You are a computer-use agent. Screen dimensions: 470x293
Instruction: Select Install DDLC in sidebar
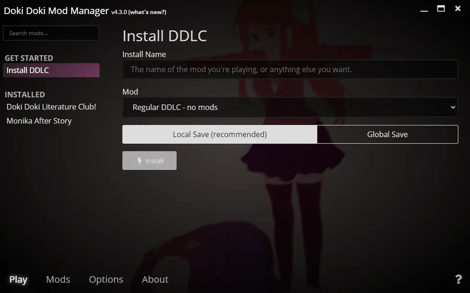(x=51, y=70)
